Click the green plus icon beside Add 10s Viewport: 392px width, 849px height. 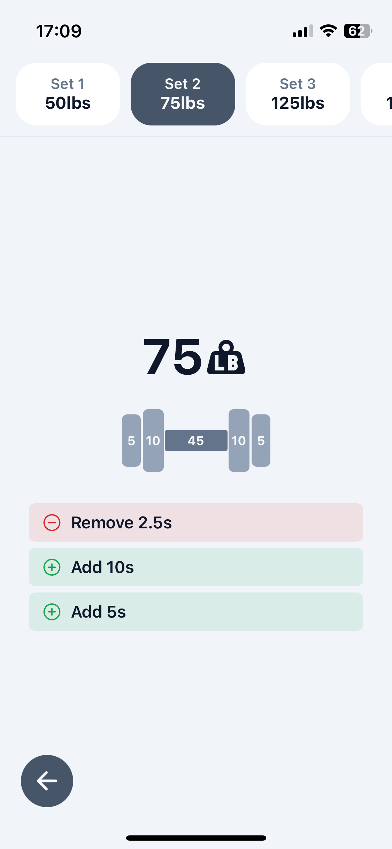pos(52,567)
